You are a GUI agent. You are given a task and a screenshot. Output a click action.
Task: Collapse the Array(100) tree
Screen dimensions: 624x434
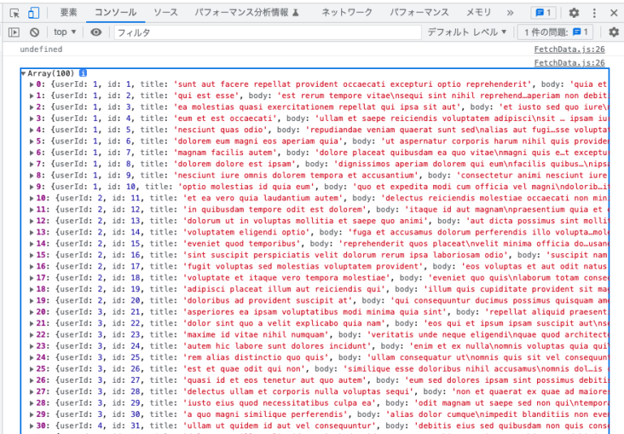tap(24, 73)
